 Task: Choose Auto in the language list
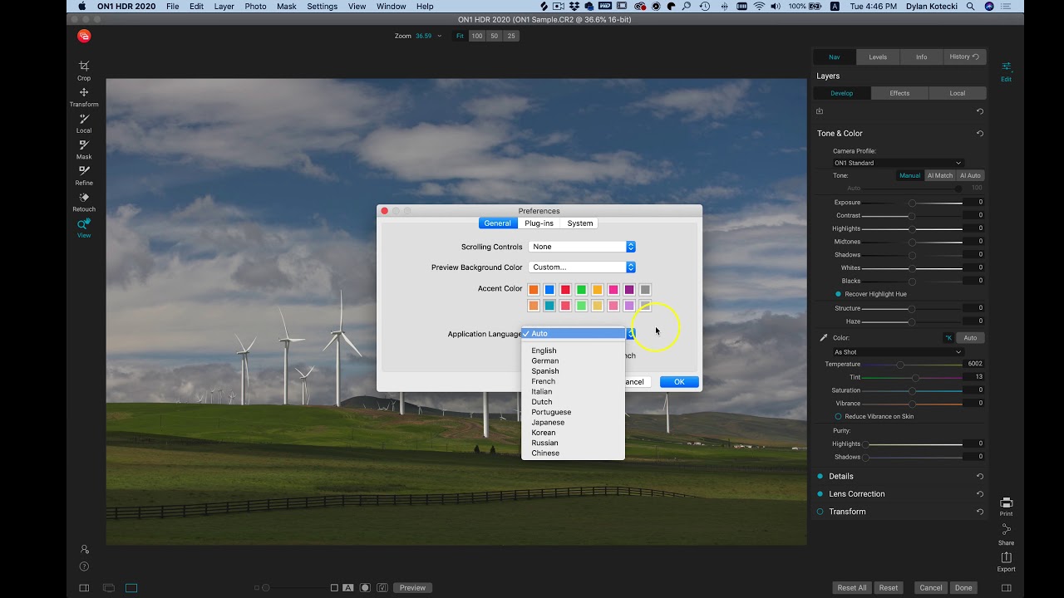pyautogui.click(x=573, y=333)
